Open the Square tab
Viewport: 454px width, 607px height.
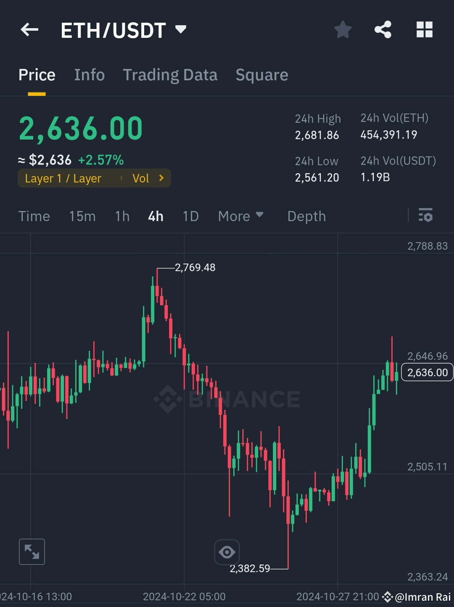(x=261, y=74)
